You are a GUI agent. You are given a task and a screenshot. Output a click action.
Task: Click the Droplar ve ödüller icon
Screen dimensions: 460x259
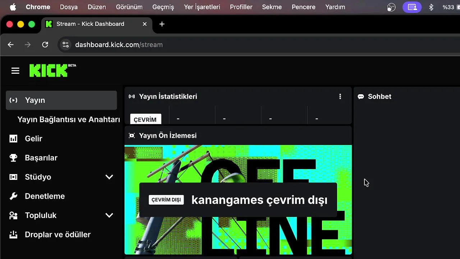13,235
